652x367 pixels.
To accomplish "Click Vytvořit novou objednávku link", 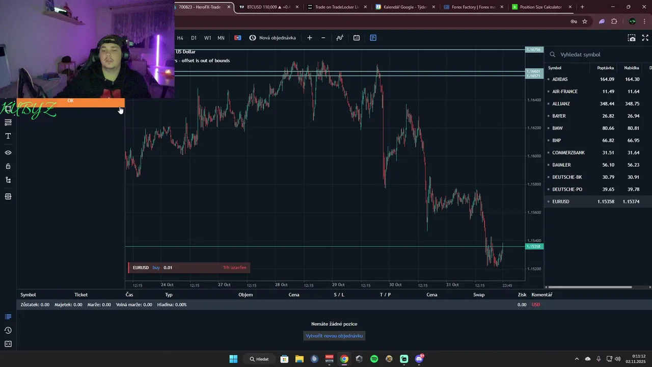I will [334, 336].
